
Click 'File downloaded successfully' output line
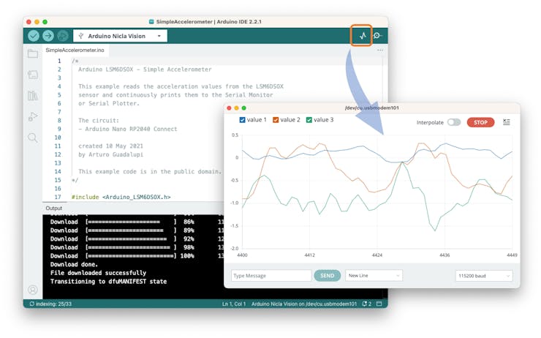point(99,273)
